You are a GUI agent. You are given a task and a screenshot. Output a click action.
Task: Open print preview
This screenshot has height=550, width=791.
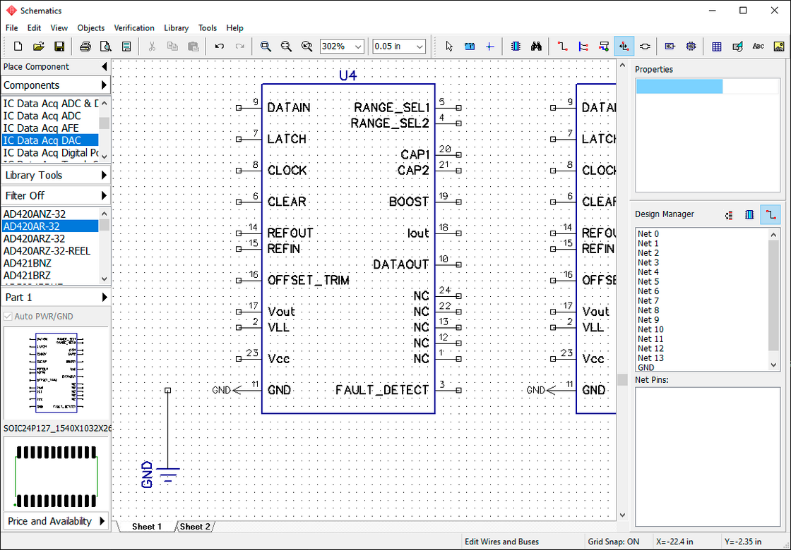pyautogui.click(x=105, y=47)
